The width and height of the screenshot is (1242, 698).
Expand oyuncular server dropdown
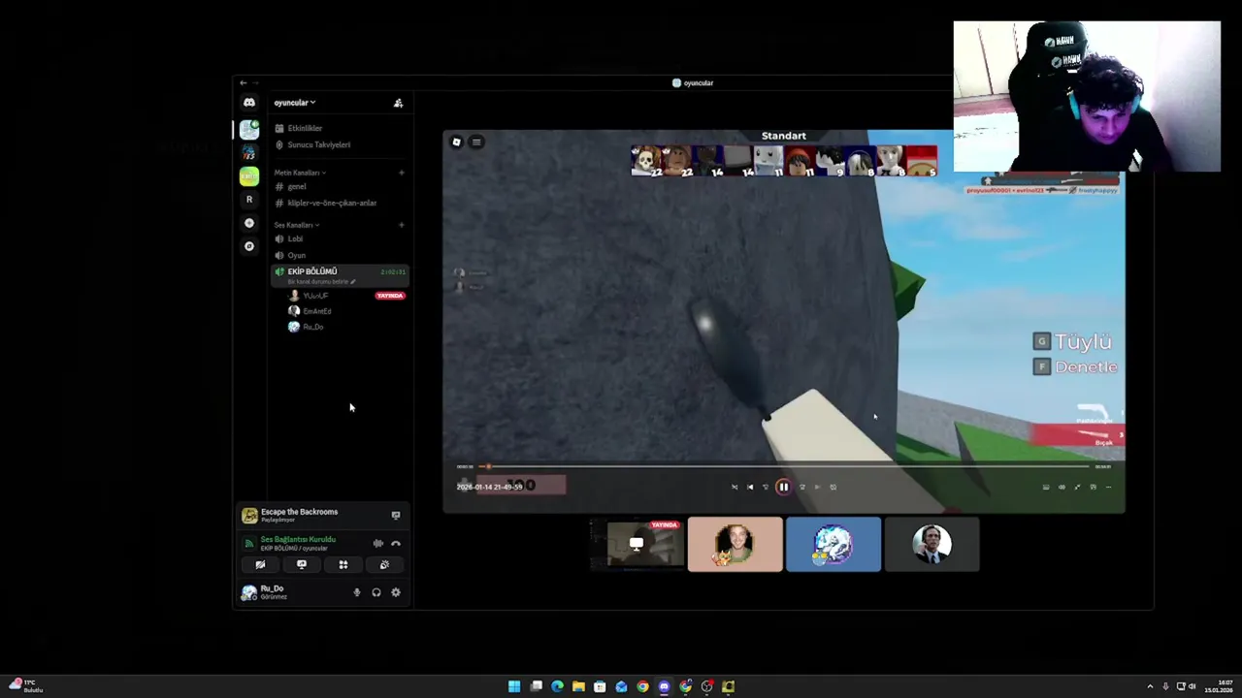(x=294, y=103)
